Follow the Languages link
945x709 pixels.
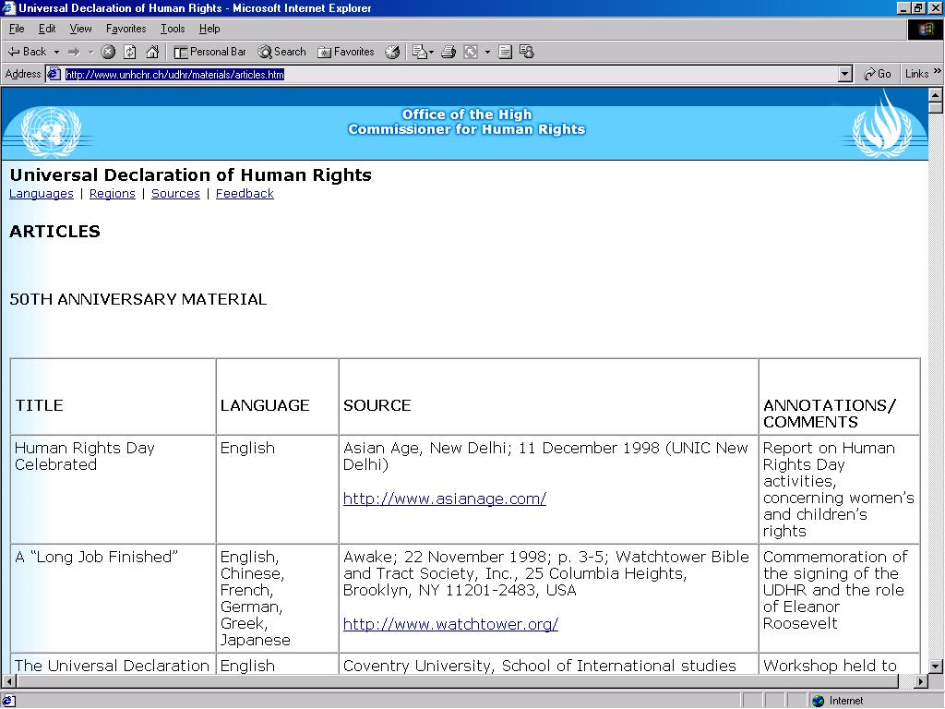[41, 194]
